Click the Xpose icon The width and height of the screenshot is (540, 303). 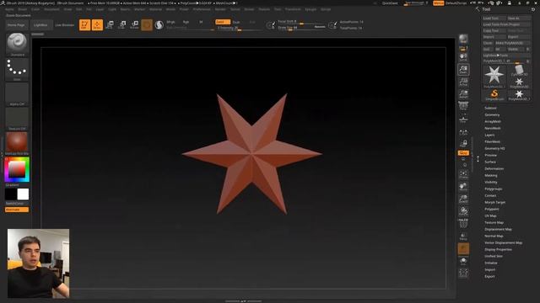(463, 274)
